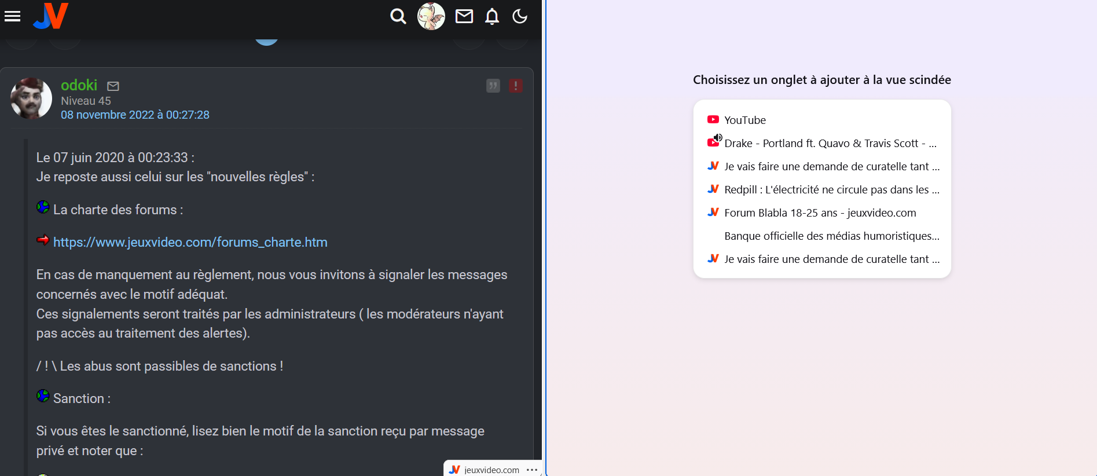Choose the YouTube tab for split view

pyautogui.click(x=822, y=120)
